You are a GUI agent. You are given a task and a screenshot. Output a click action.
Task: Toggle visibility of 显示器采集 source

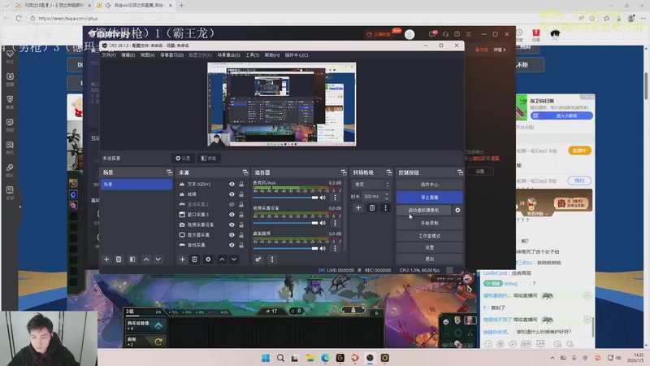232,235
